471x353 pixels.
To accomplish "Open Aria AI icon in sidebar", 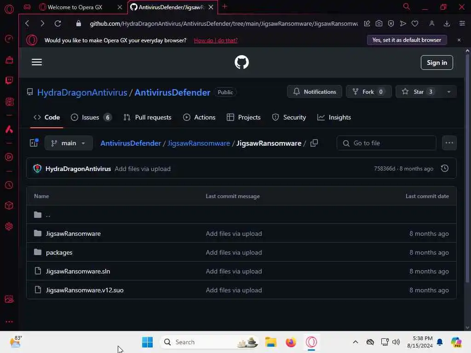I will coord(9,129).
